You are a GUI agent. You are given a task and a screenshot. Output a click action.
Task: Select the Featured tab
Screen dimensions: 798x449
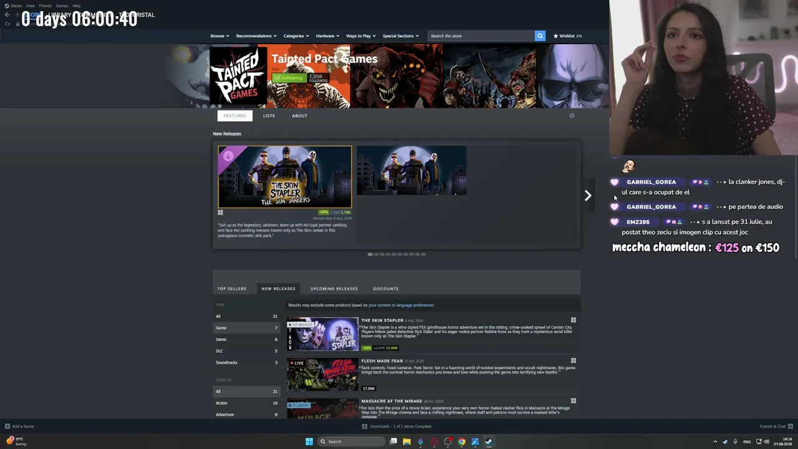235,115
